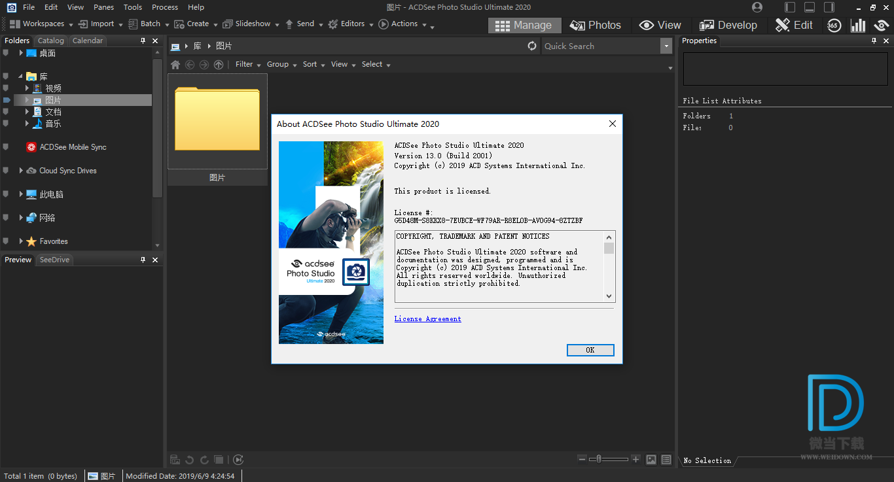Click the rotate right icon in bottom toolbar
The height and width of the screenshot is (482, 894).
pyautogui.click(x=204, y=460)
